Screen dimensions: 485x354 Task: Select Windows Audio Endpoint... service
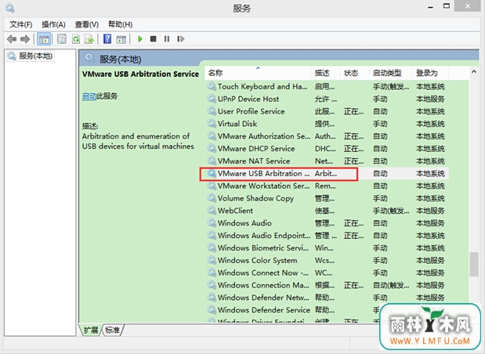[327, 235]
